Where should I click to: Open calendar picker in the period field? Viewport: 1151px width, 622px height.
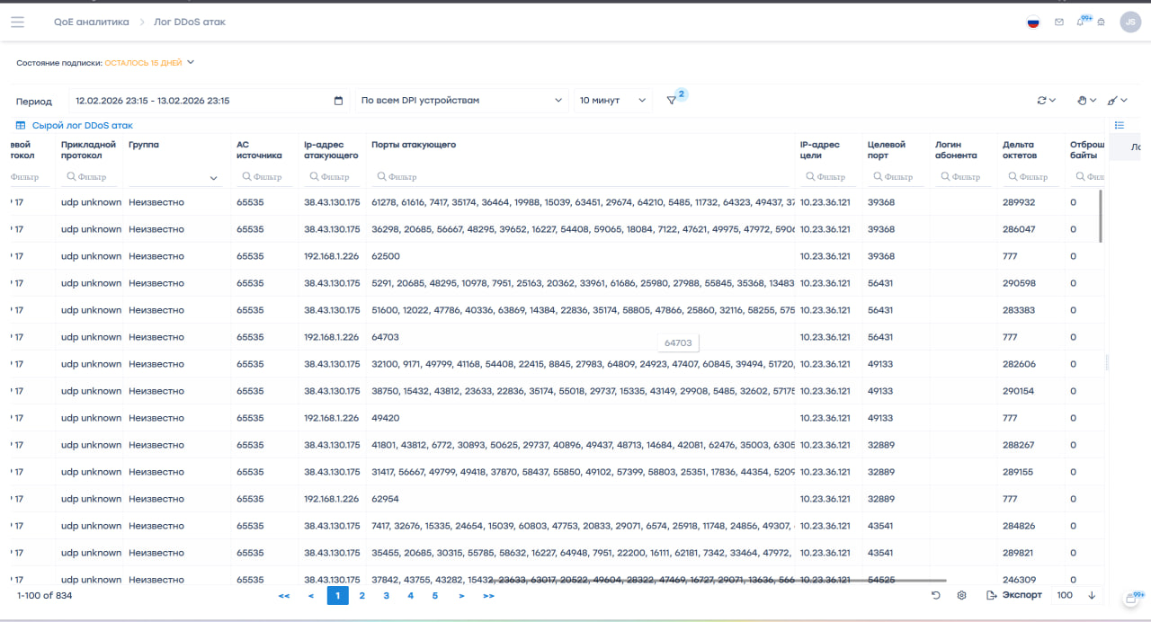point(338,101)
